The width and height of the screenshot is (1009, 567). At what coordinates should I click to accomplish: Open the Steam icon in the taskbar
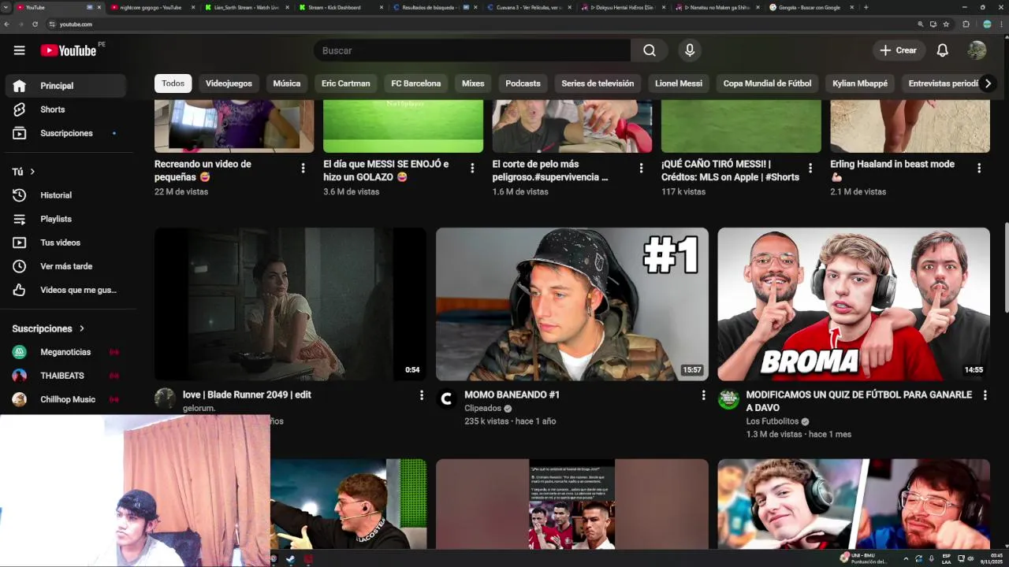[290, 559]
